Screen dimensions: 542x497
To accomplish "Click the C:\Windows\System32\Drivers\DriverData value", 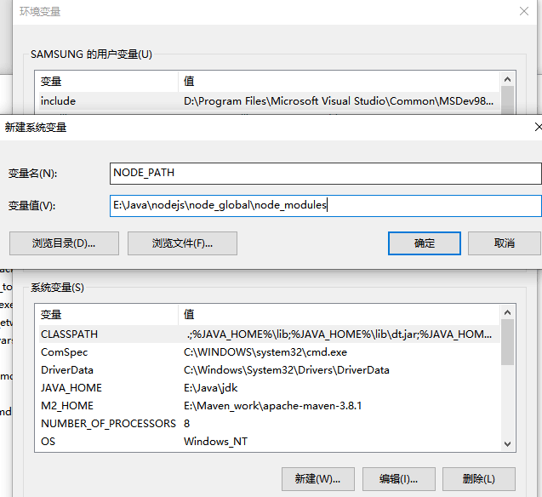I will (286, 370).
